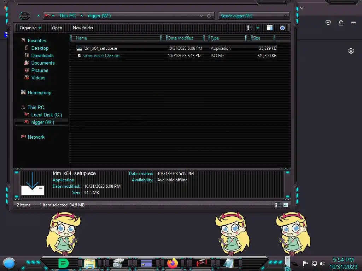The width and height of the screenshot is (362, 271).
Task: Click the volume speaker tray icon
Action: (323, 263)
